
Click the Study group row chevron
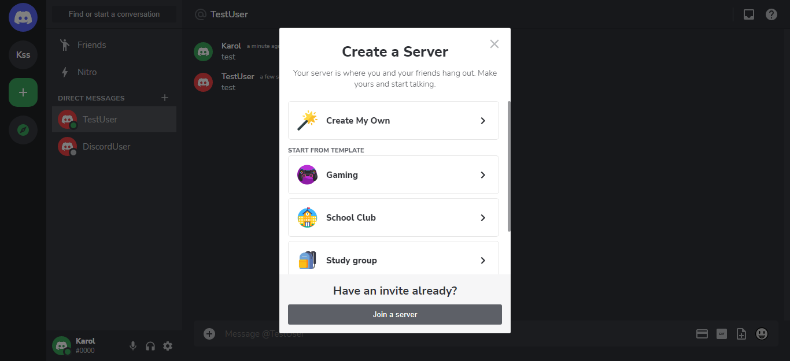(483, 260)
